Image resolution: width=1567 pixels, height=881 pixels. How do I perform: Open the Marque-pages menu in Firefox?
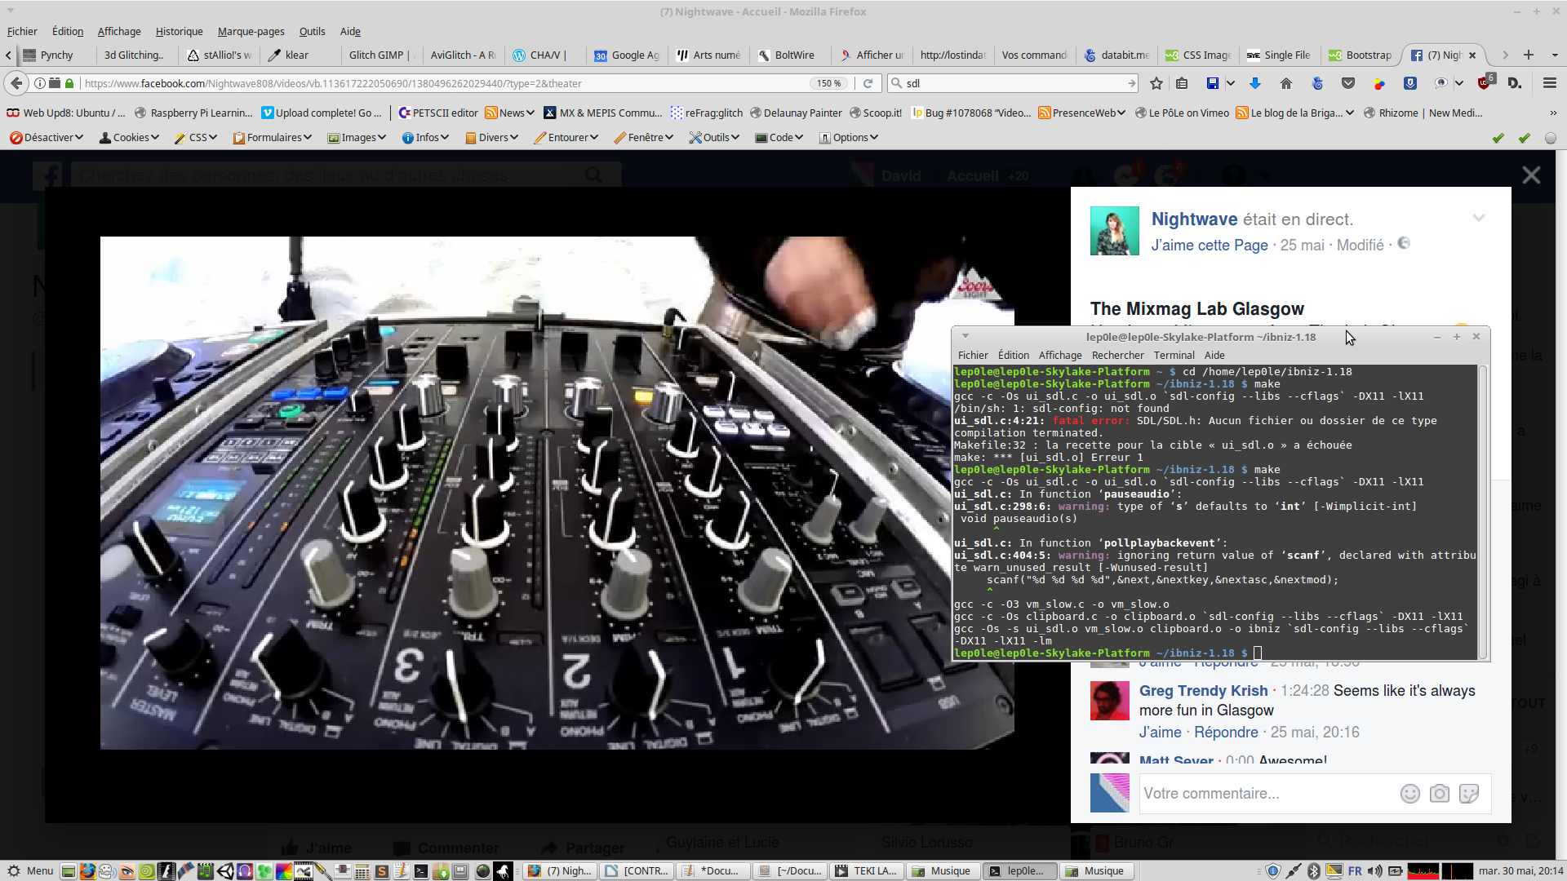[x=251, y=31]
